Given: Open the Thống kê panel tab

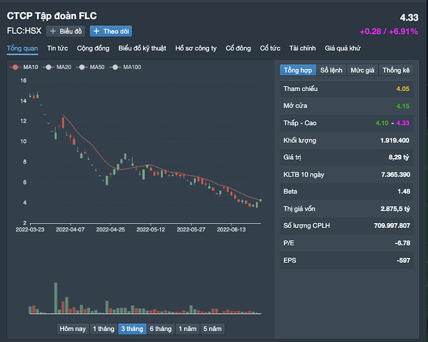Looking at the screenshot, I should (396, 70).
